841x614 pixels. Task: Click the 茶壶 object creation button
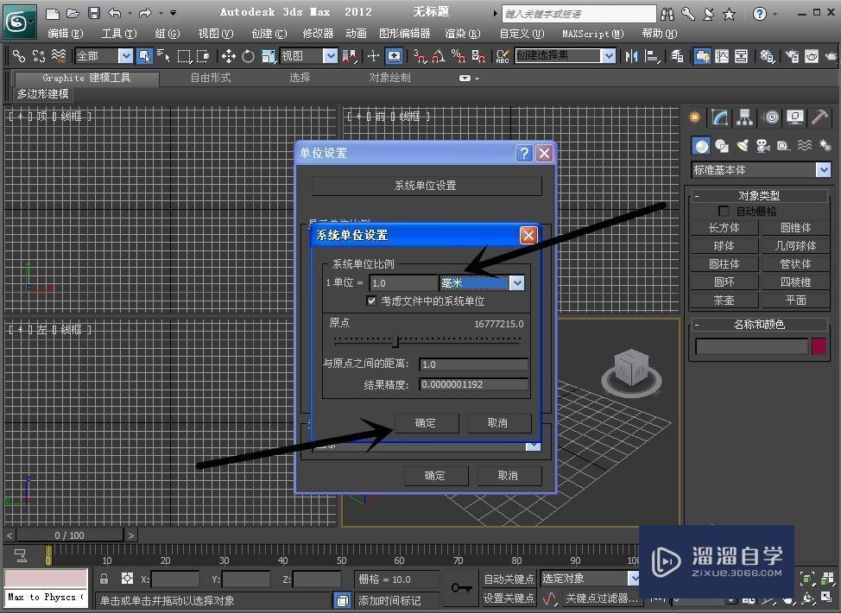[724, 301]
